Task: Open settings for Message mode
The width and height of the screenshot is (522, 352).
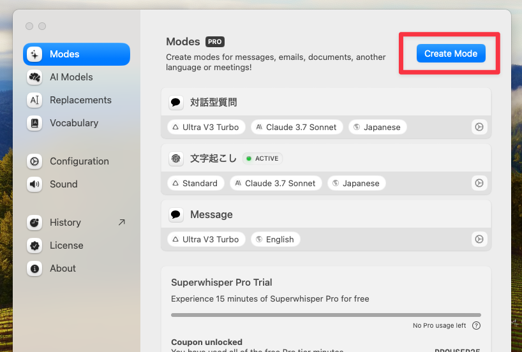Action: (479, 239)
